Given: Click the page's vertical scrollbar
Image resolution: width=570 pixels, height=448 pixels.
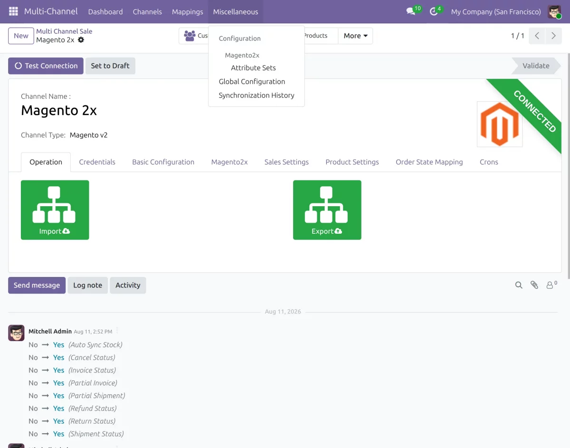Looking at the screenshot, I should pyautogui.click(x=568, y=166).
